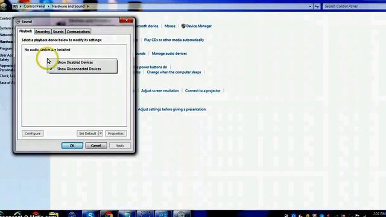The height and width of the screenshot is (217, 386).
Task: Open the Mouse link
Action: [x=170, y=26]
